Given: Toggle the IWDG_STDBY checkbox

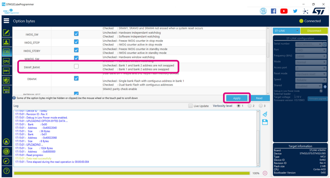Looking at the screenshot, I should point(76,50).
